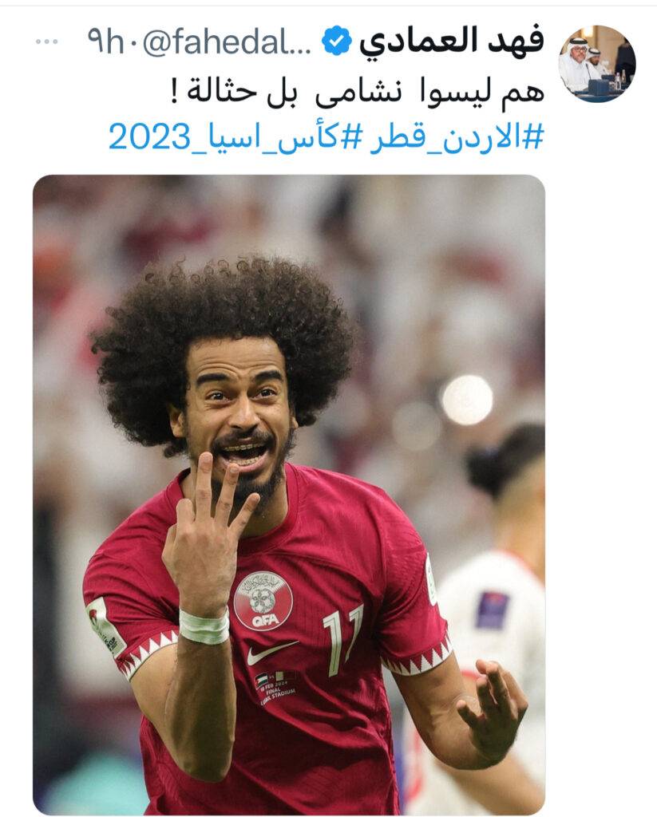Click the white wristband on the player's wrist

pos(204,626)
